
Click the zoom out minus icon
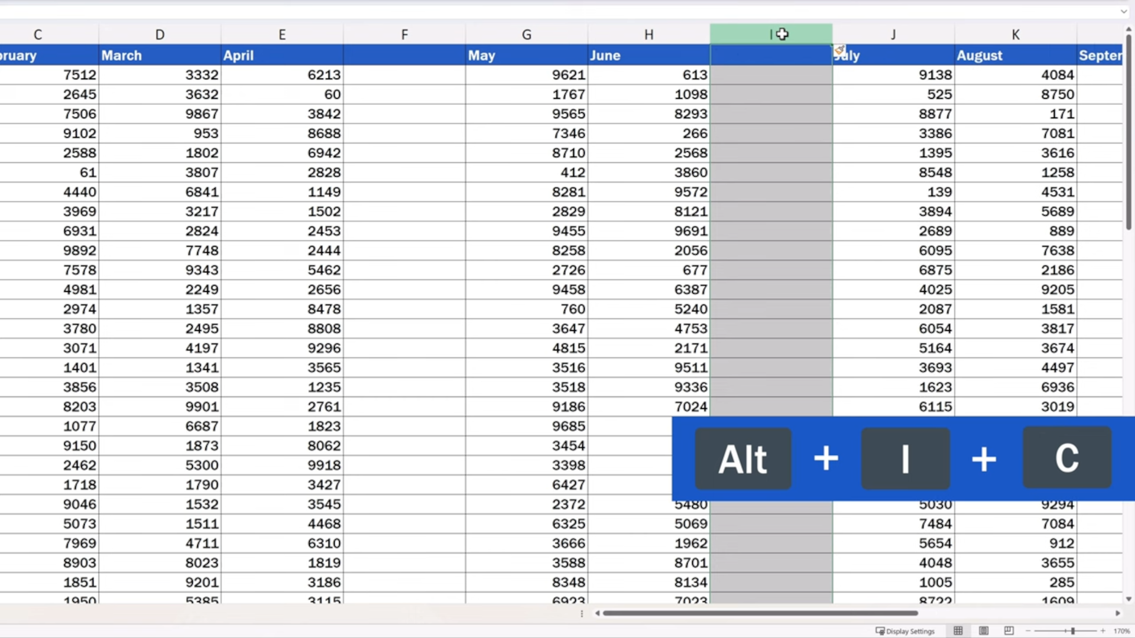point(1028,631)
